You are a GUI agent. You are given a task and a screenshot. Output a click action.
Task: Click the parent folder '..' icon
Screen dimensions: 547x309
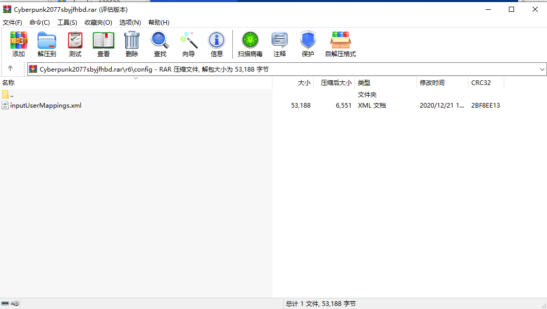tap(5, 95)
